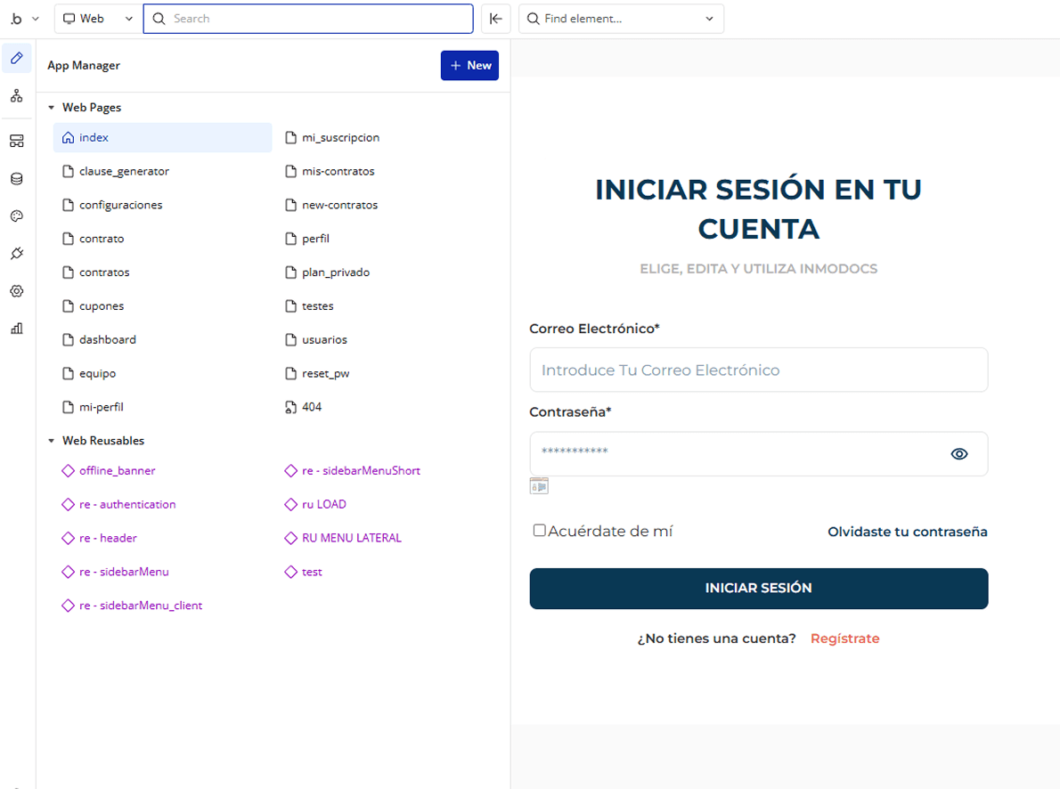Screen dimensions: 1060x789
Task: Open the Logs chart icon in sidebar
Action: click(x=17, y=329)
